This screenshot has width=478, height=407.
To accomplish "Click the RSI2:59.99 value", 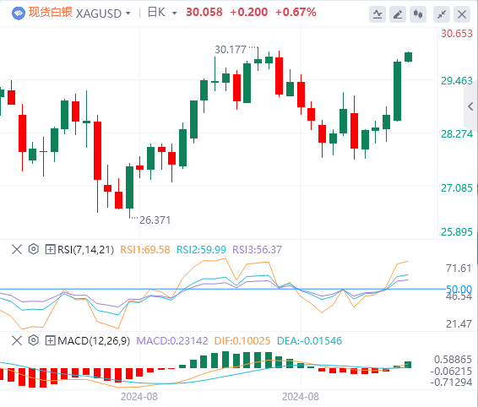I will (x=201, y=250).
